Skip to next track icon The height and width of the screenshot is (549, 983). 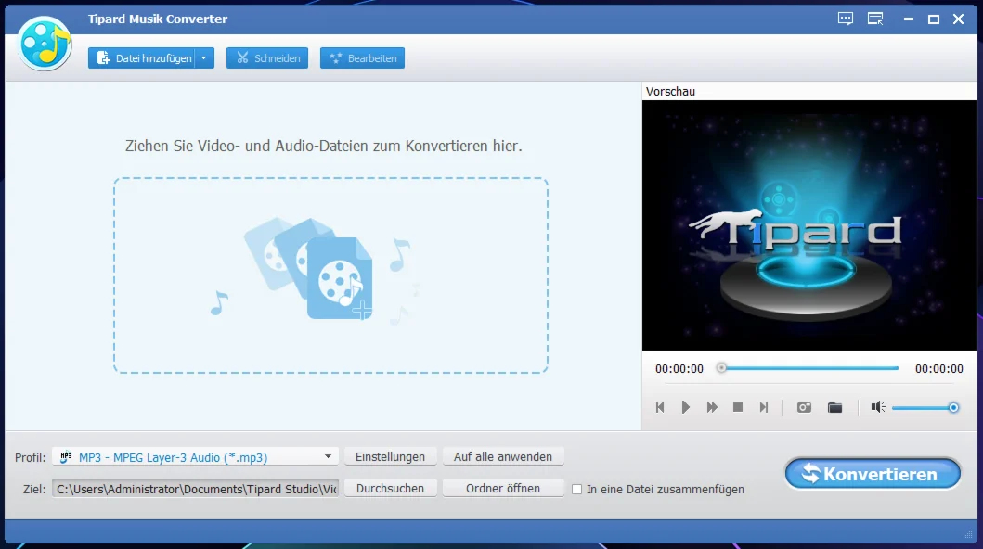(764, 407)
